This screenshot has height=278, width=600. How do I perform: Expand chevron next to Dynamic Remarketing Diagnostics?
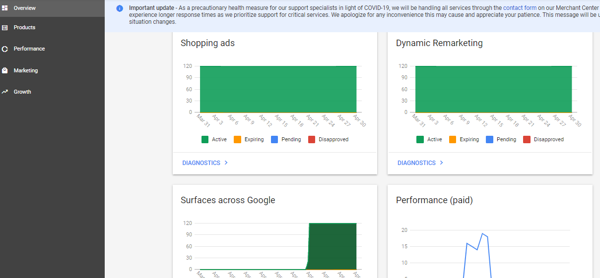coord(442,163)
